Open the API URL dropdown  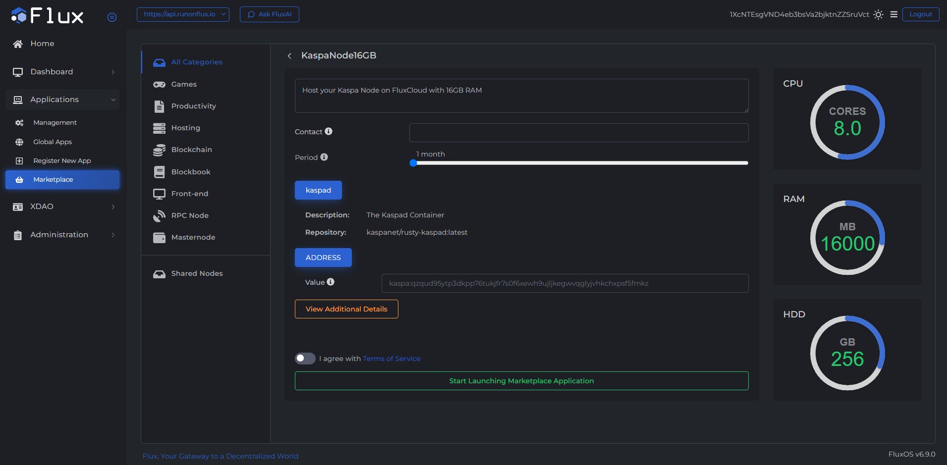coord(183,14)
